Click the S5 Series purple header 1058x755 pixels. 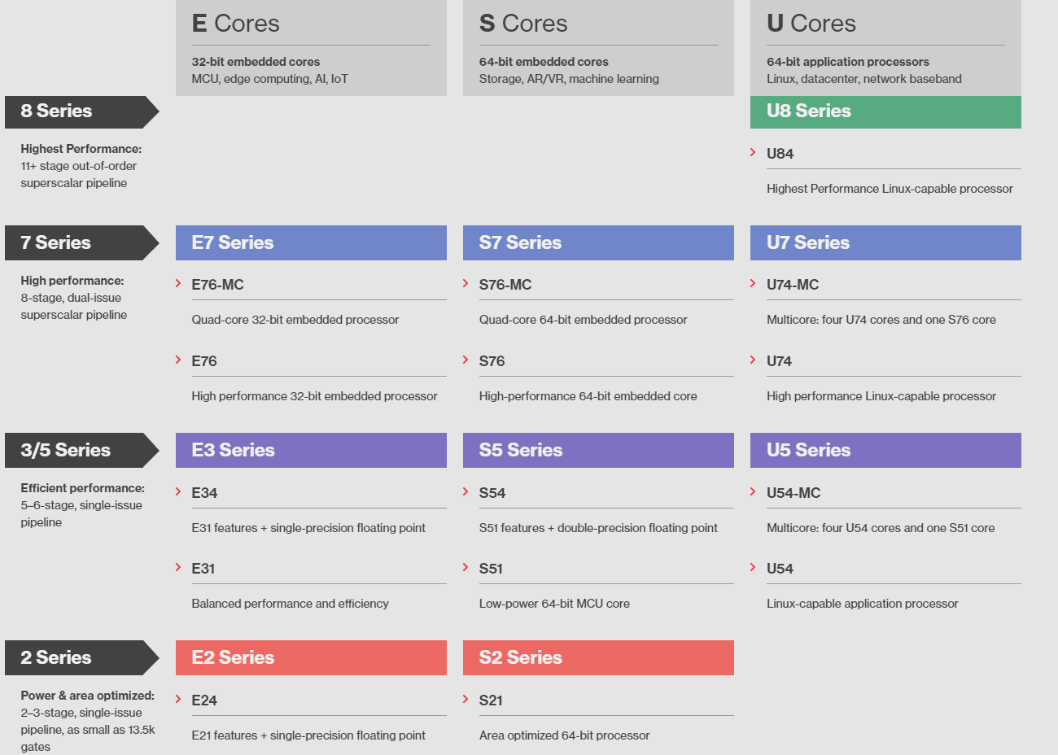598,450
